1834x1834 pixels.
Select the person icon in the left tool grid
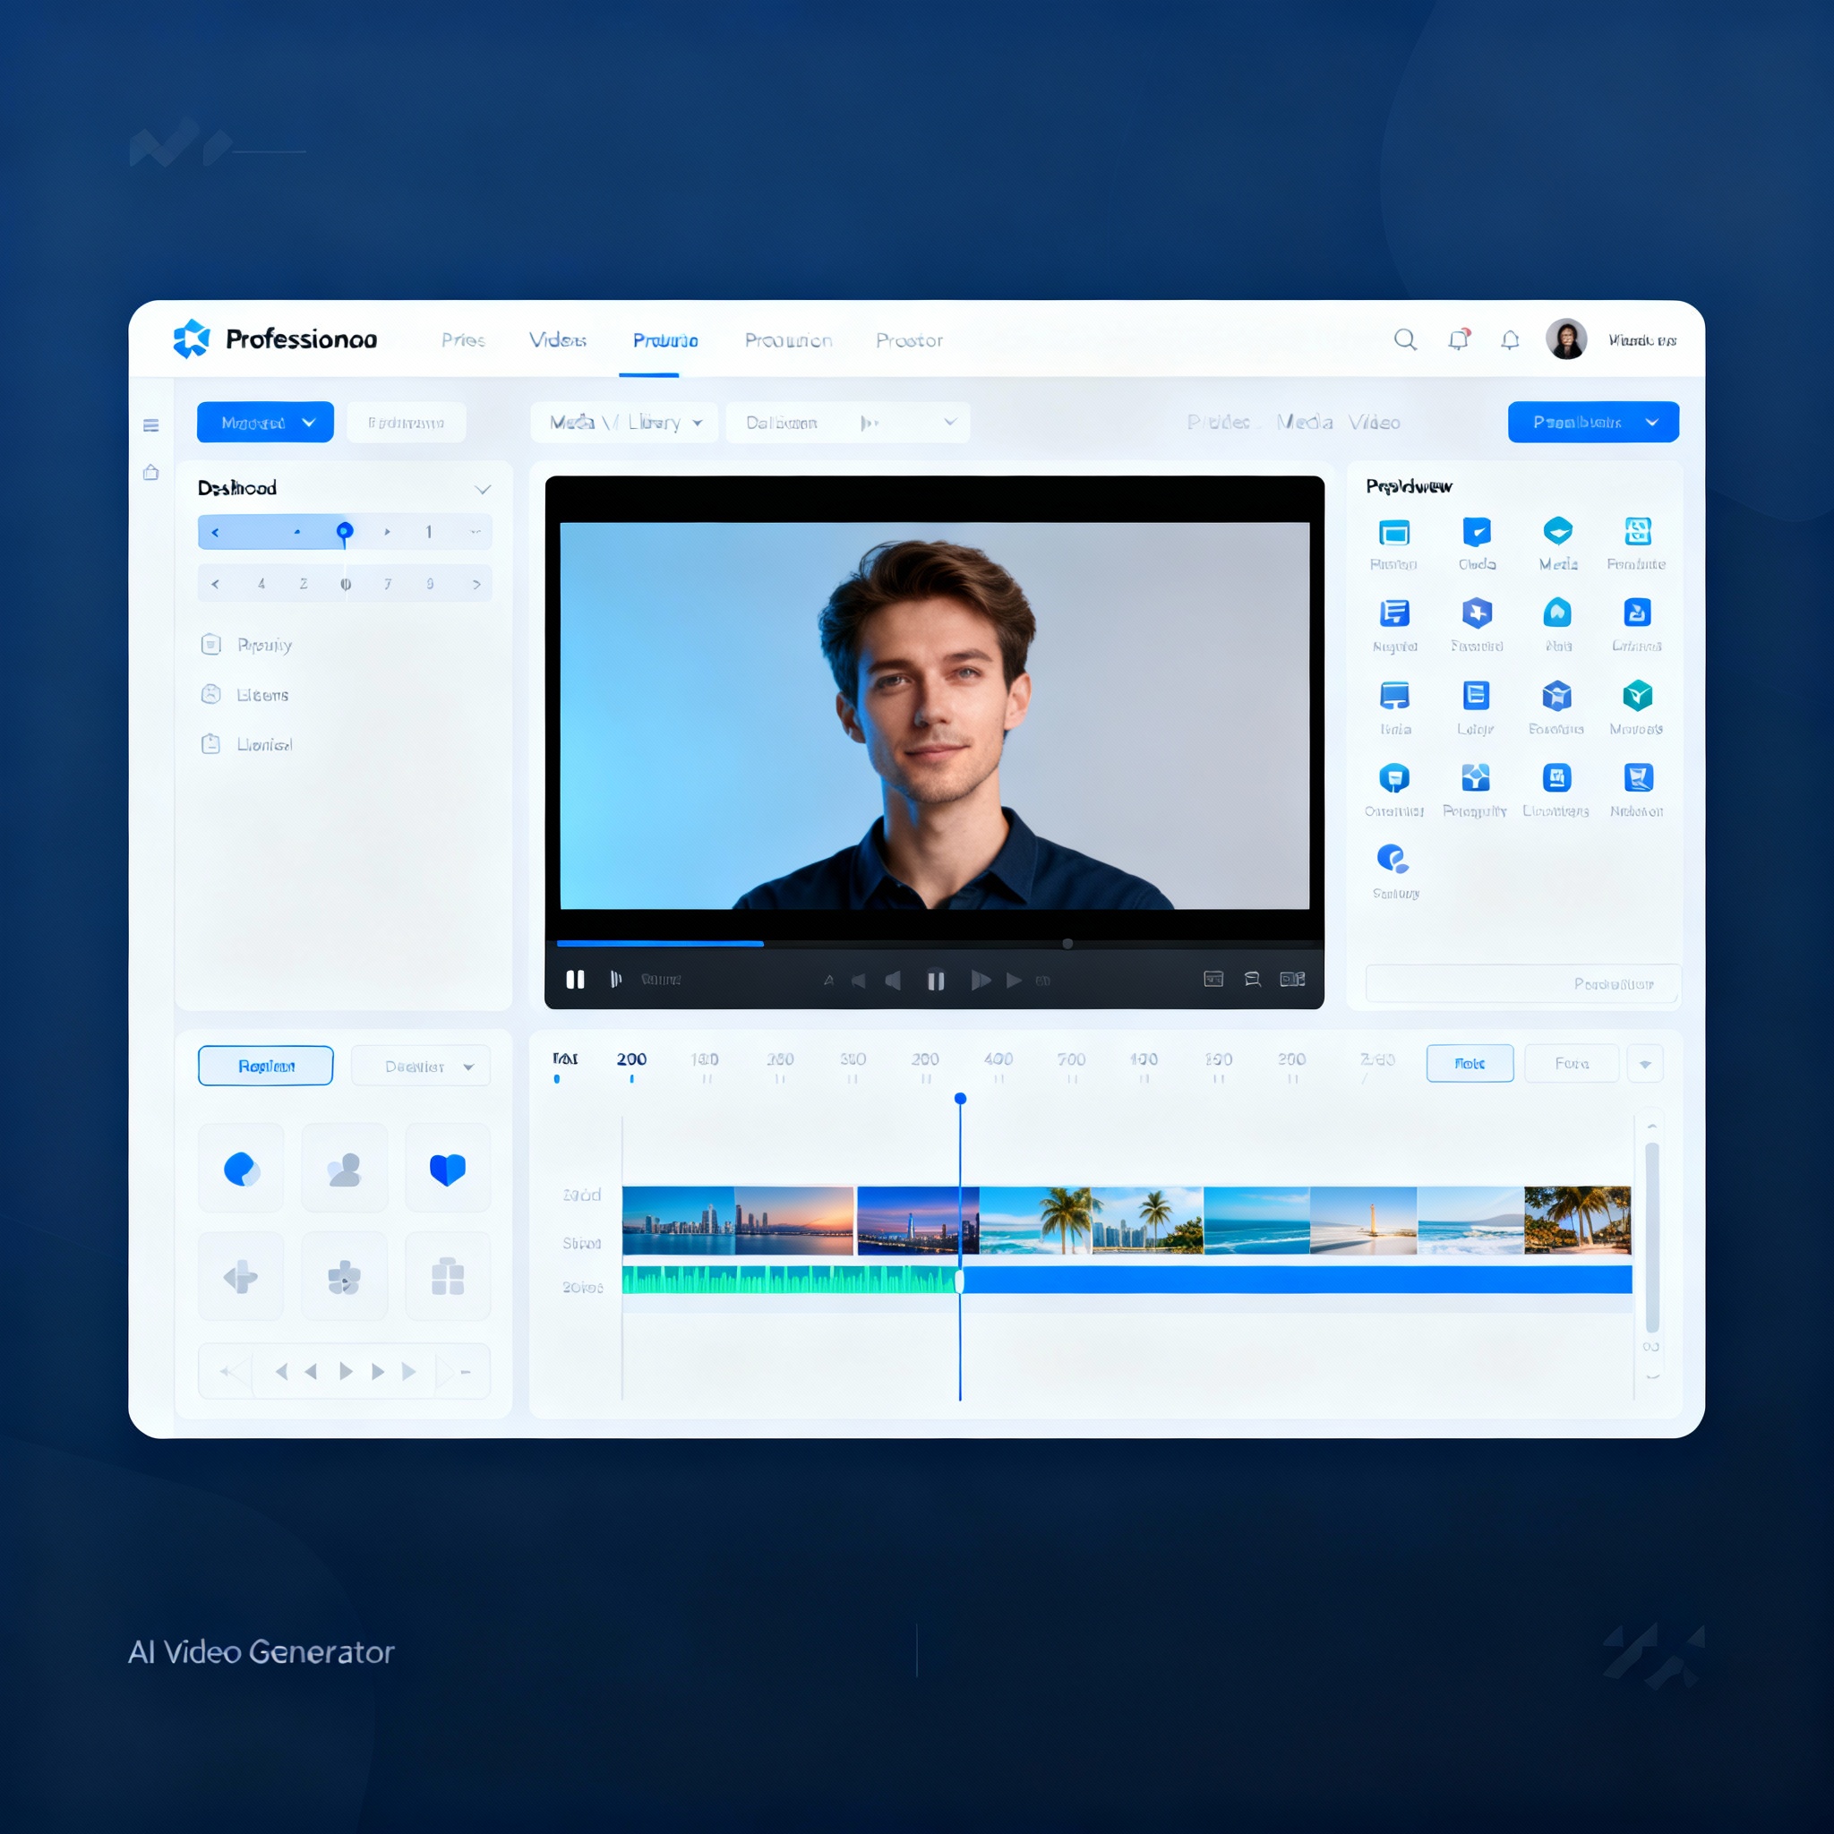[x=344, y=1168]
